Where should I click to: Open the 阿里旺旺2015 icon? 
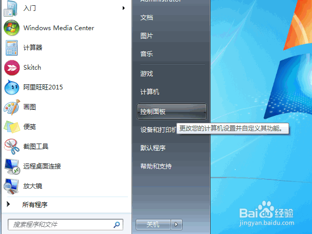(12, 87)
